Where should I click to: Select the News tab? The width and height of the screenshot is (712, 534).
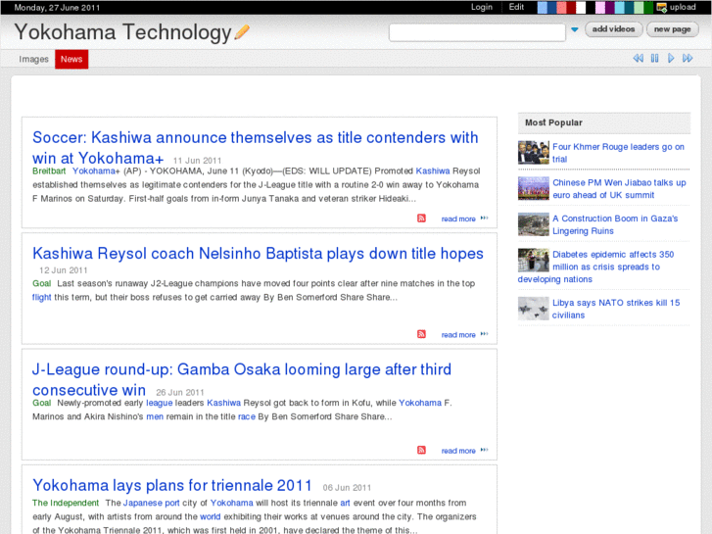(x=71, y=59)
